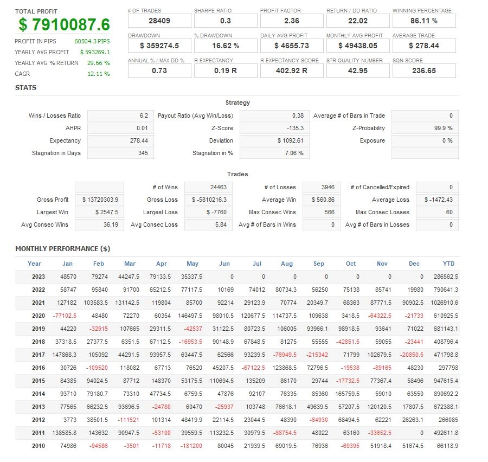Click the Wins / Losses Ratio field 6.2
Viewport: 488px width, 462px height.
[x=120, y=116]
